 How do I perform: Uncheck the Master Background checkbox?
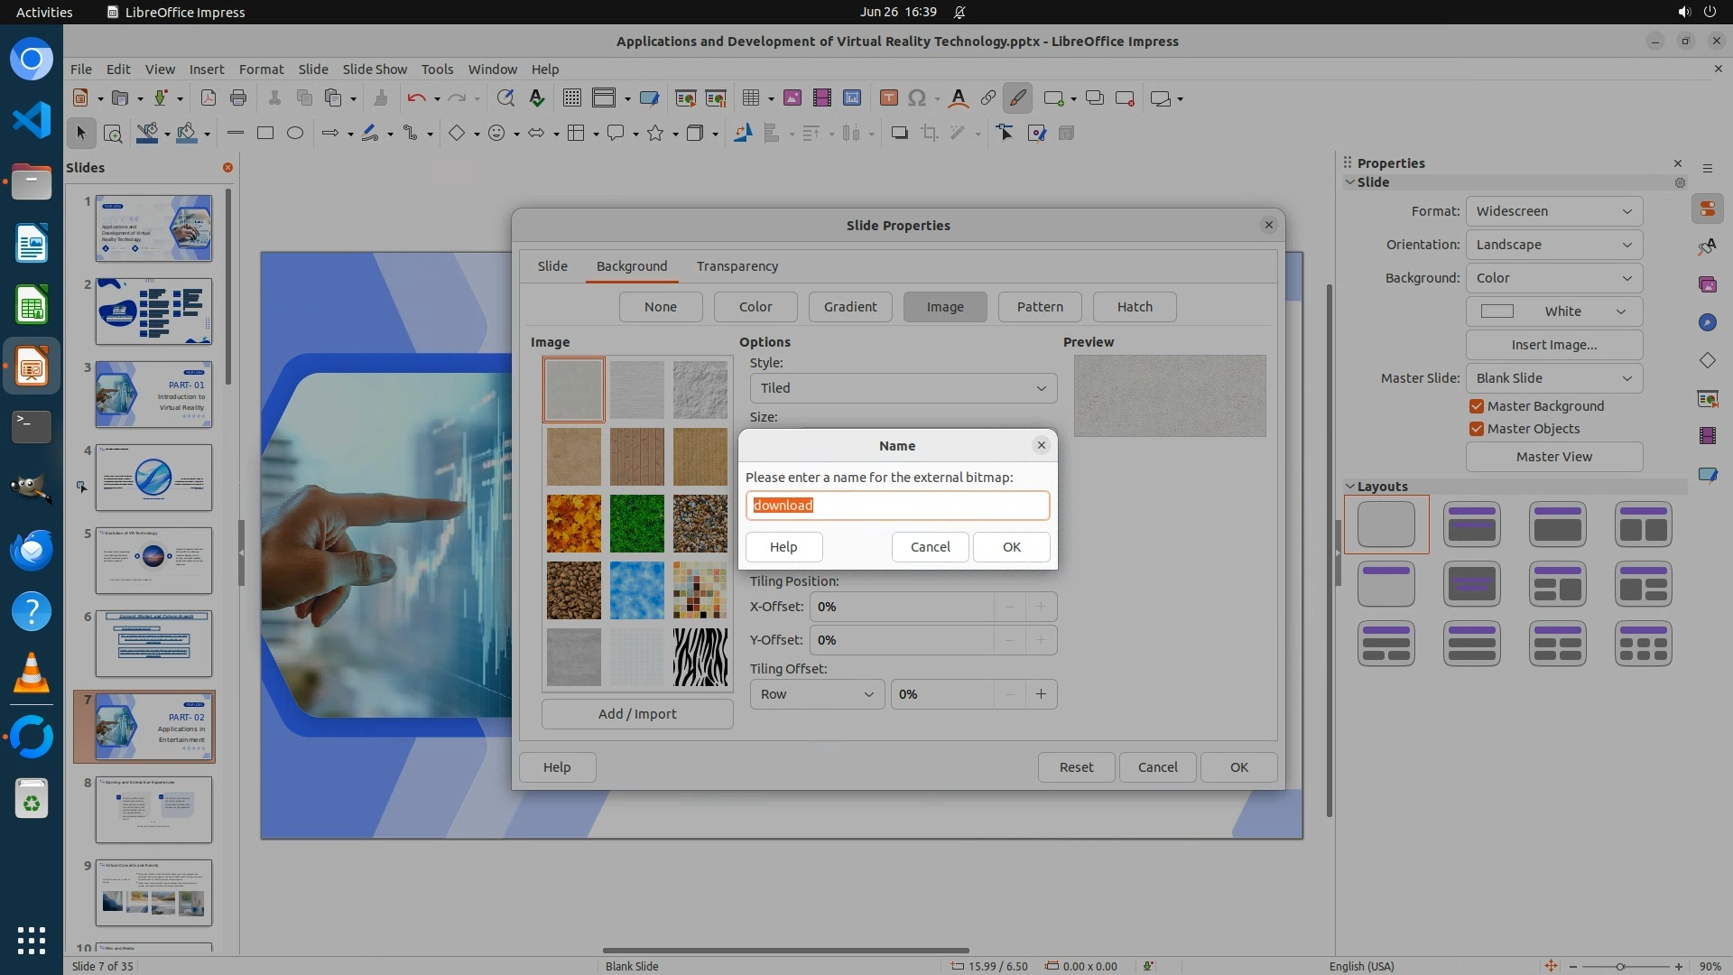point(1477,406)
